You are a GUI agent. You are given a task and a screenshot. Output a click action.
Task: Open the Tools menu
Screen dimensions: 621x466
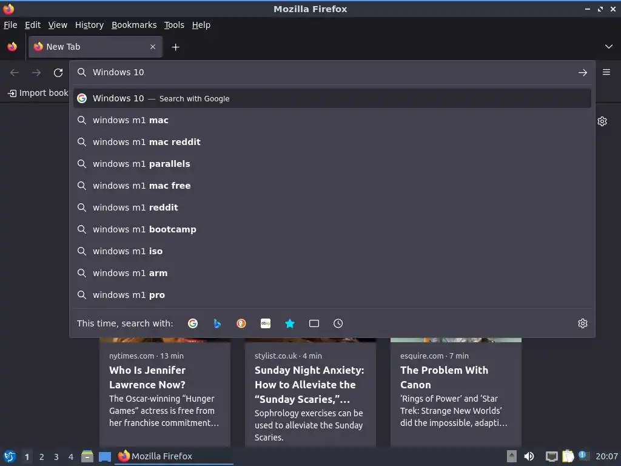174,25
